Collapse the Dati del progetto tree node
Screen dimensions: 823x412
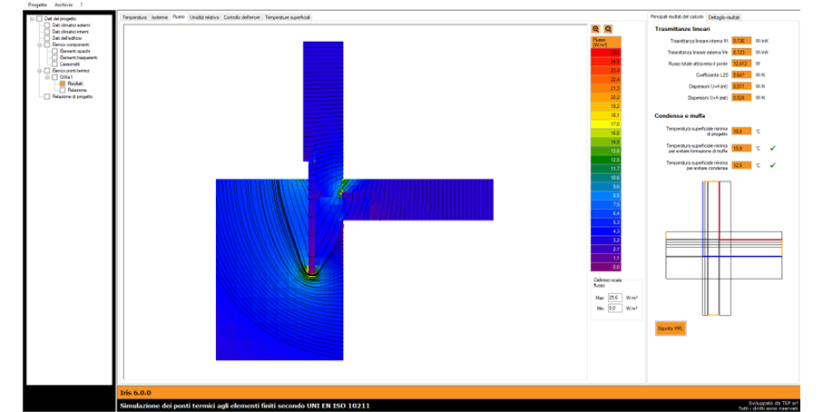pyautogui.click(x=32, y=19)
